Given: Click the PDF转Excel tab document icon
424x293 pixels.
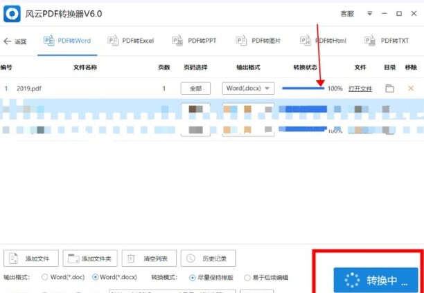Looking at the screenshot, I should [113, 41].
